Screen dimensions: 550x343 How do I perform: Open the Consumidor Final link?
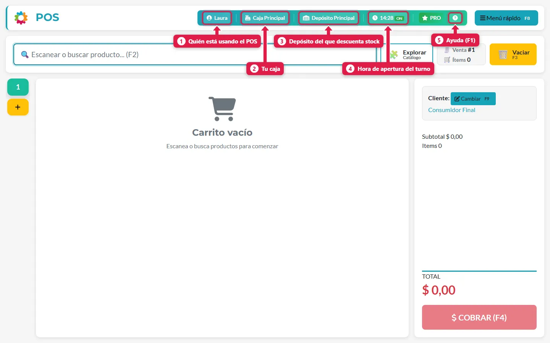451,110
